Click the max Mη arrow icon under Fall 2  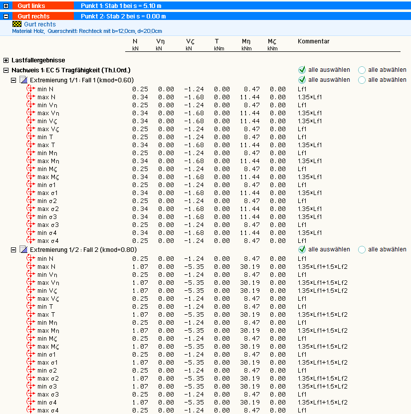[31, 330]
